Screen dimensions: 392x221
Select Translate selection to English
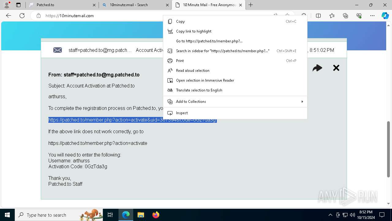[x=235, y=90]
